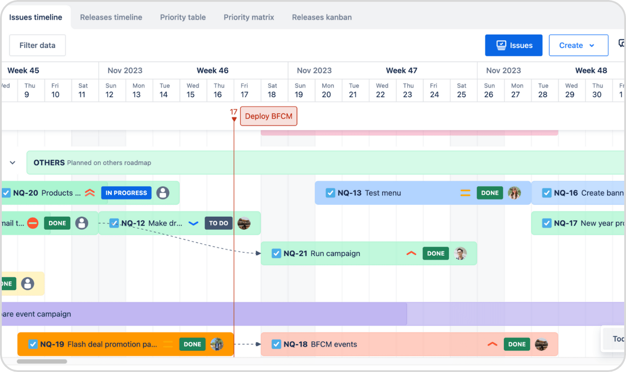Click the high priority caret on NQ-18
The width and height of the screenshot is (626, 372).
[x=492, y=344]
